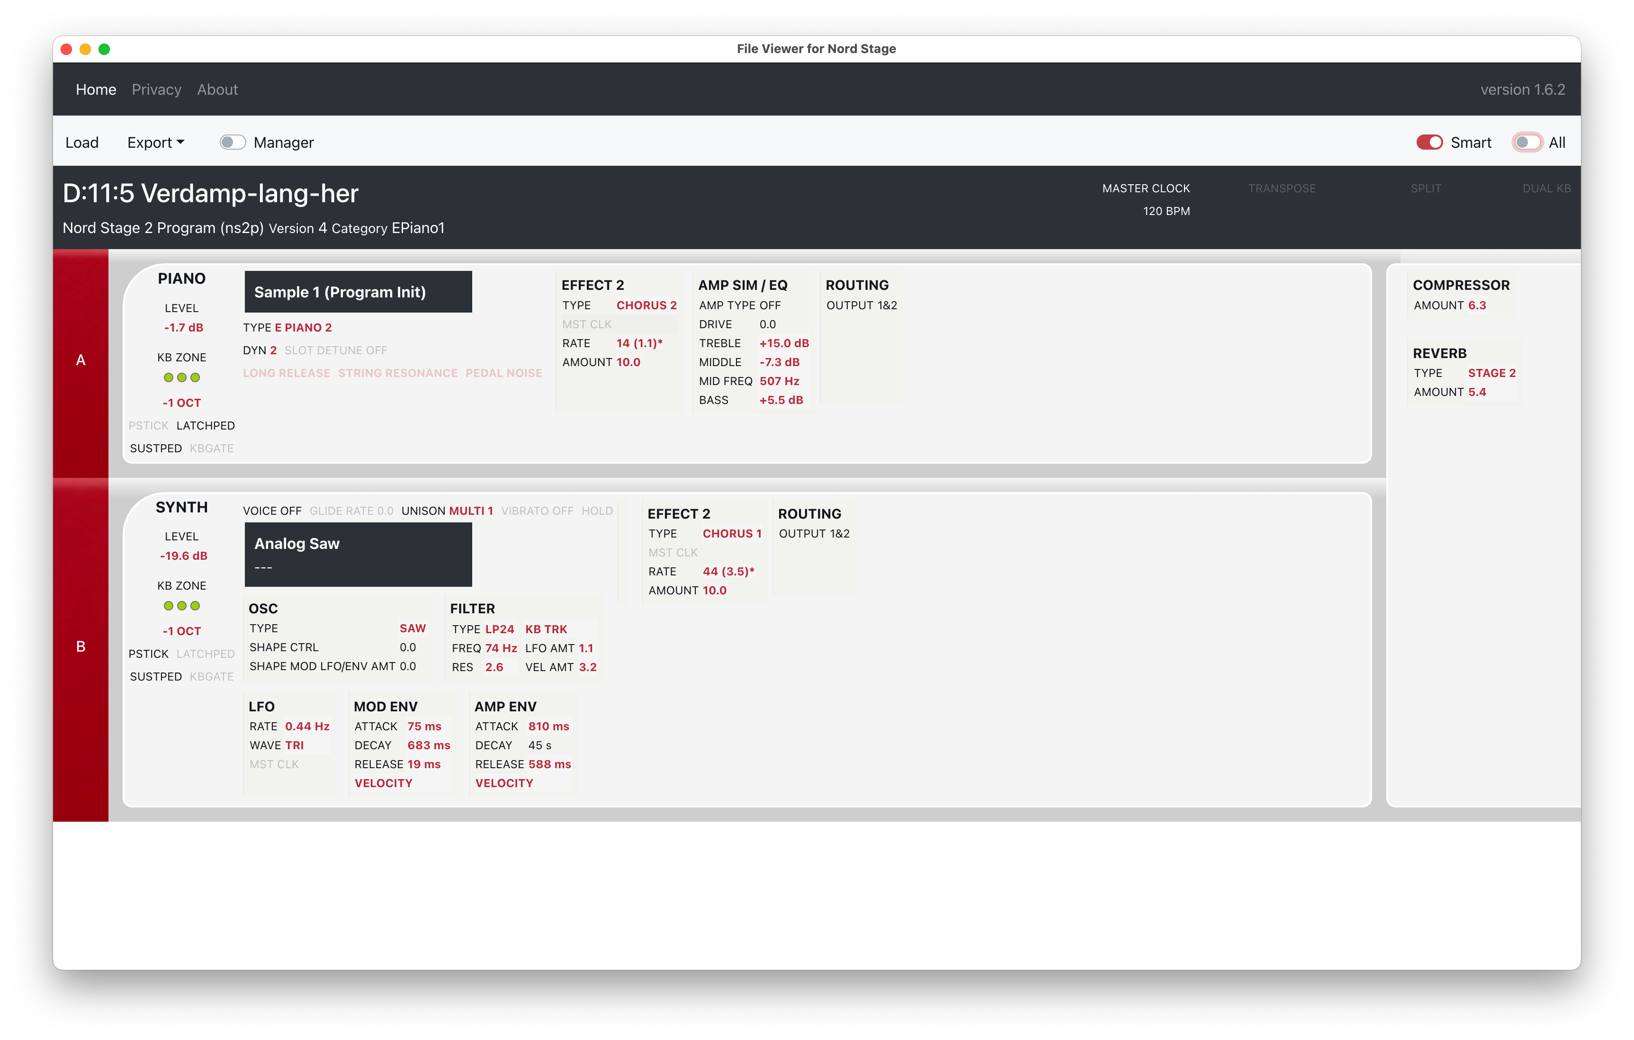This screenshot has width=1634, height=1040.
Task: Enable STRING RESONANCE
Action: [x=398, y=372]
